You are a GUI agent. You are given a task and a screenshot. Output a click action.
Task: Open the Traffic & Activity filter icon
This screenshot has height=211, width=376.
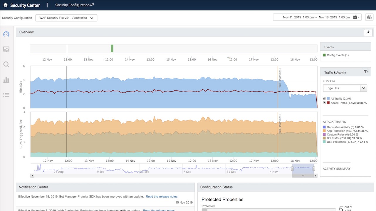(366, 72)
